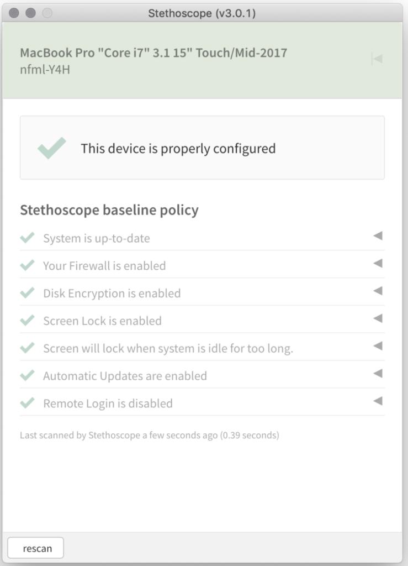The height and width of the screenshot is (566, 408).
Task: Expand Your Firewall is enabled details arrow
Action: (x=378, y=264)
